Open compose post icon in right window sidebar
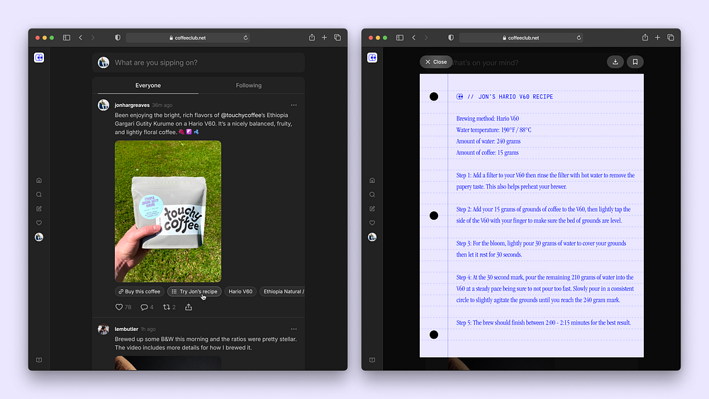This screenshot has width=709, height=399. (x=372, y=209)
